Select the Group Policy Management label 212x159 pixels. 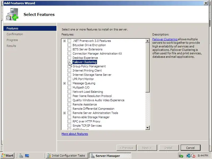point(89,66)
